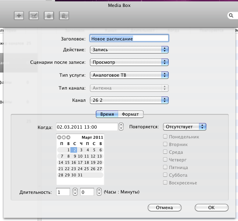Click the delete all trash icon

tap(64, 16)
